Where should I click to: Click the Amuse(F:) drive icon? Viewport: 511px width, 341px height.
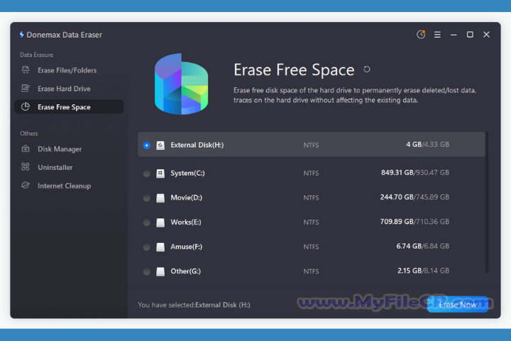(160, 247)
